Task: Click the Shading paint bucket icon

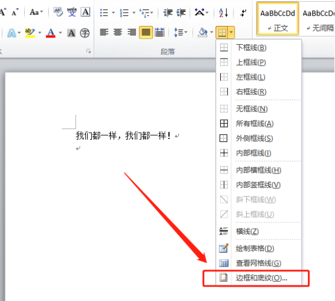Action: [203, 33]
